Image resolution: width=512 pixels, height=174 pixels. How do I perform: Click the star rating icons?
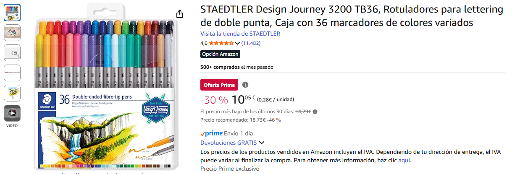point(221,43)
